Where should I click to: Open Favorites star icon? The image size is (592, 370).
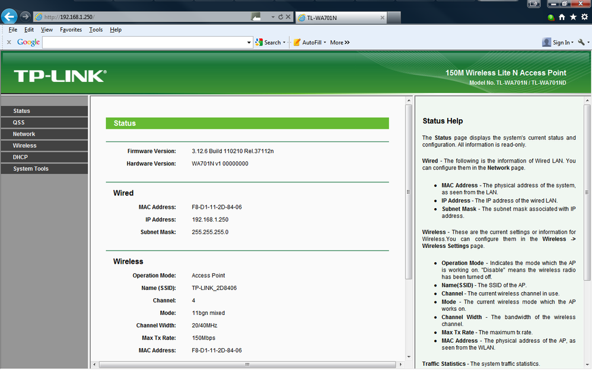click(573, 17)
